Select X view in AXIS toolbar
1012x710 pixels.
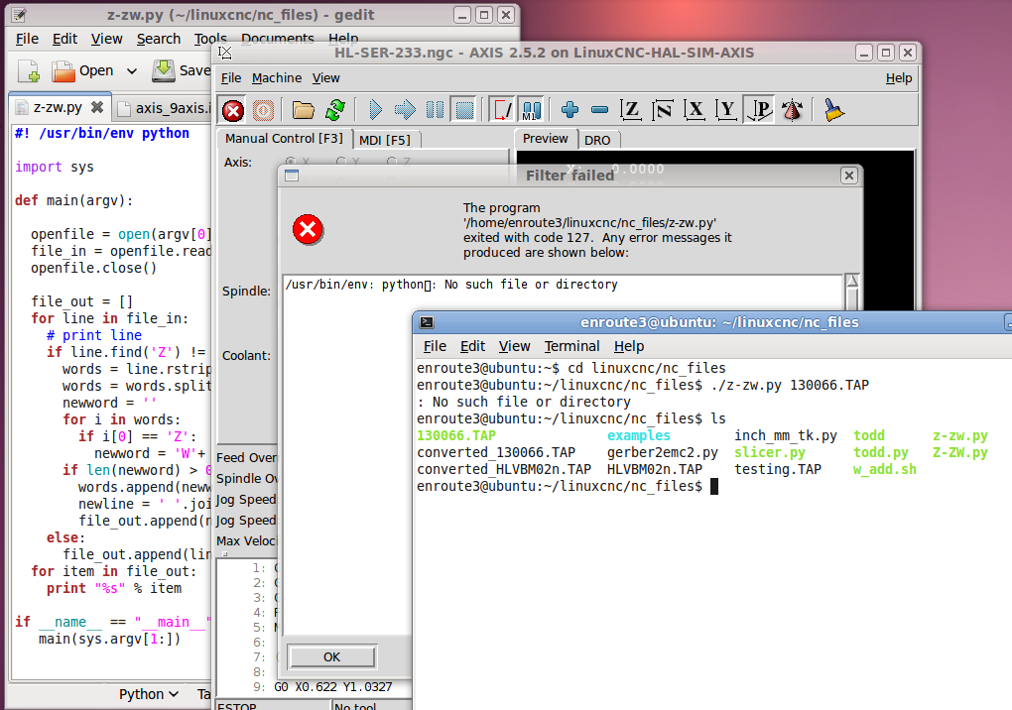696,110
